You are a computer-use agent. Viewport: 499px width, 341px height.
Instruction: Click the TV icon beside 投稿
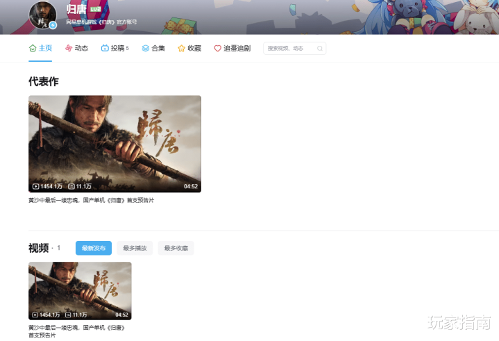[105, 48]
